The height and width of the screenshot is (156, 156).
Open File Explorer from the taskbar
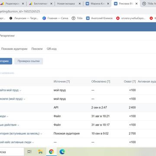(x=40, y=152)
